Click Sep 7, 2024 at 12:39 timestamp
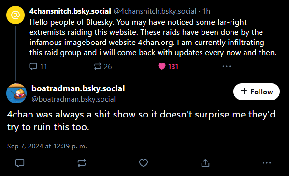 coord(47,146)
